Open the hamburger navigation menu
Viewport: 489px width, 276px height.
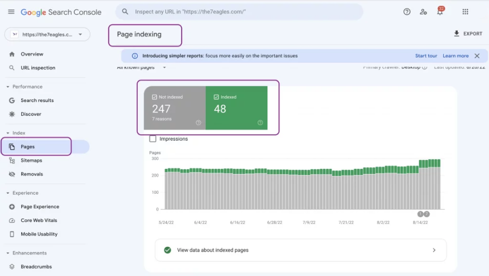11,12
